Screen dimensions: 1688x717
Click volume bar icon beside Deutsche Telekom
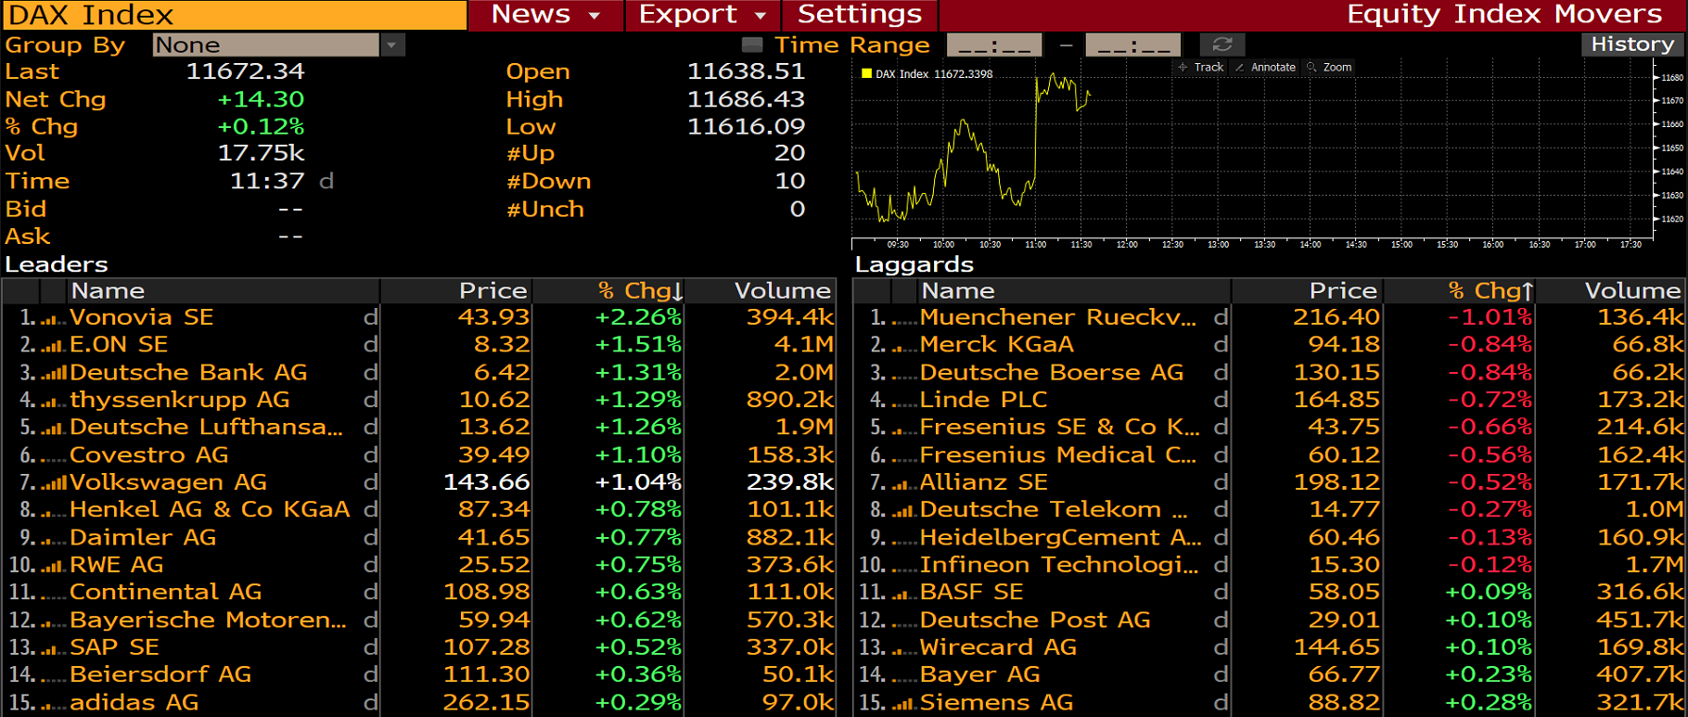coord(903,511)
